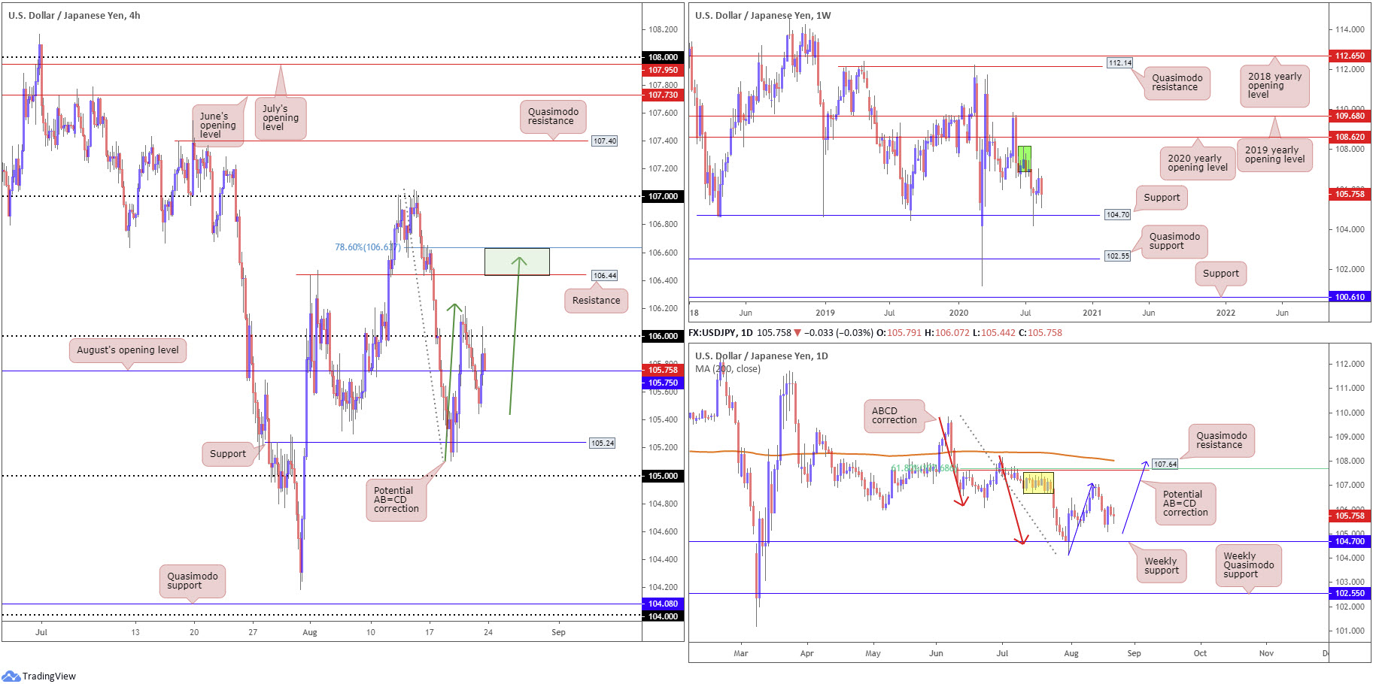Click the 102.550 daily price label
This screenshot has width=1373, height=684.
tap(1350, 593)
